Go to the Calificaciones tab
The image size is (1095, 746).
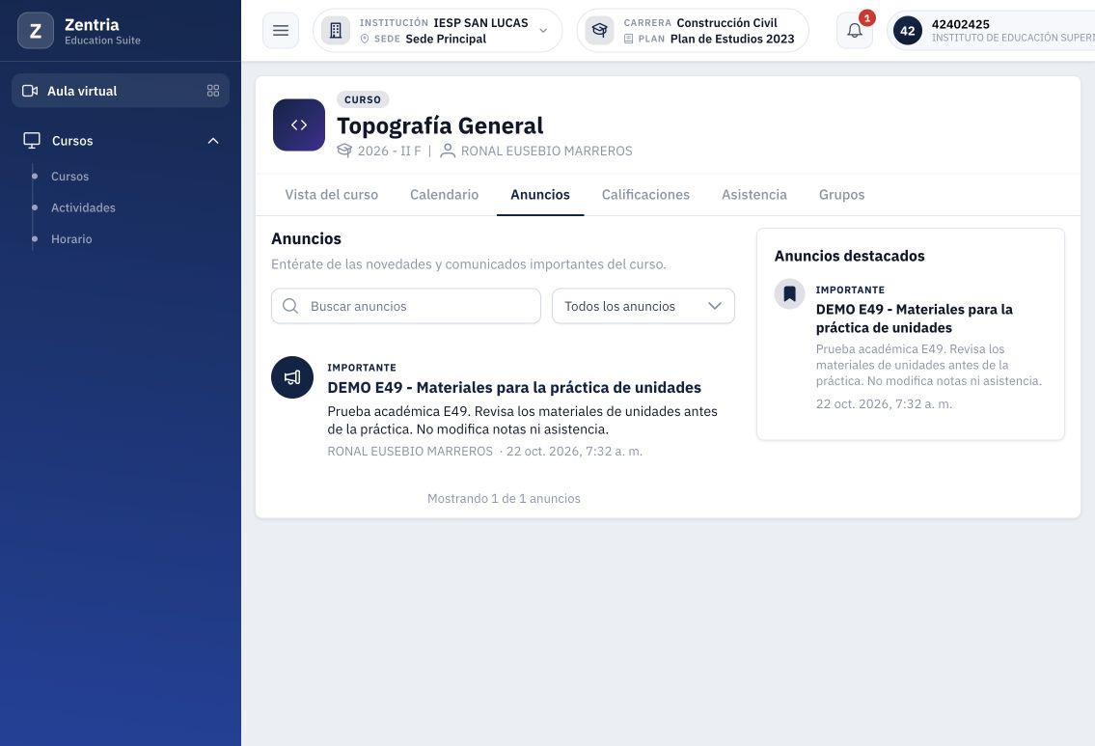pos(645,195)
